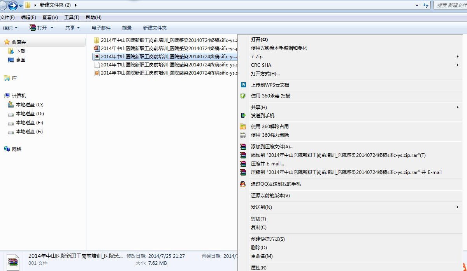Image resolution: width=467 pixels, height=271 pixels.
Task: Click the 360强力删除 shredder icon
Action: coord(243,135)
